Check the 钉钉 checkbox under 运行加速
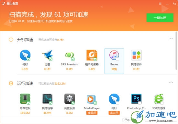The height and width of the screenshot is (124, 178). pos(117,103)
